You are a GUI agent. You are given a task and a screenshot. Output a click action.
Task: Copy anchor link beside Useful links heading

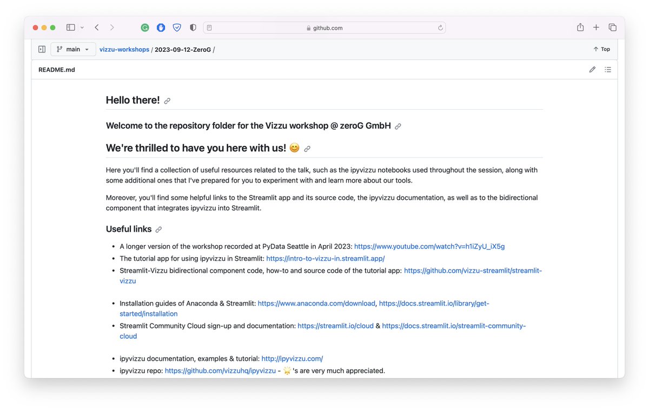[158, 230]
